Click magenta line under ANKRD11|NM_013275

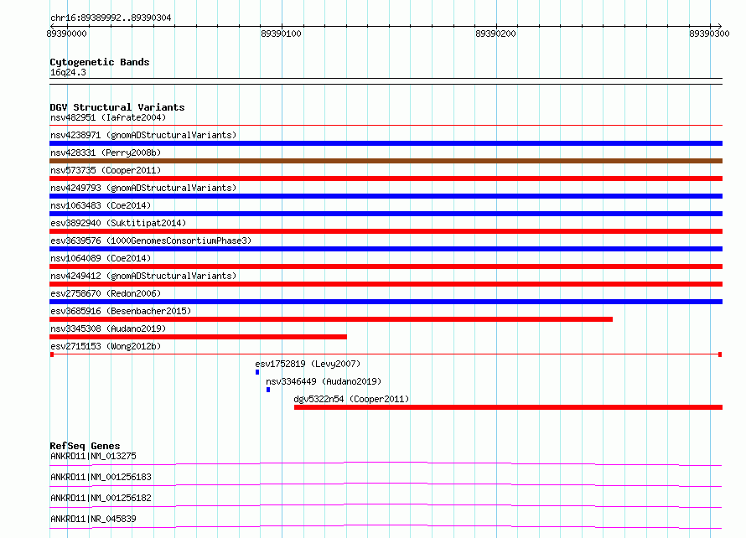386,463
